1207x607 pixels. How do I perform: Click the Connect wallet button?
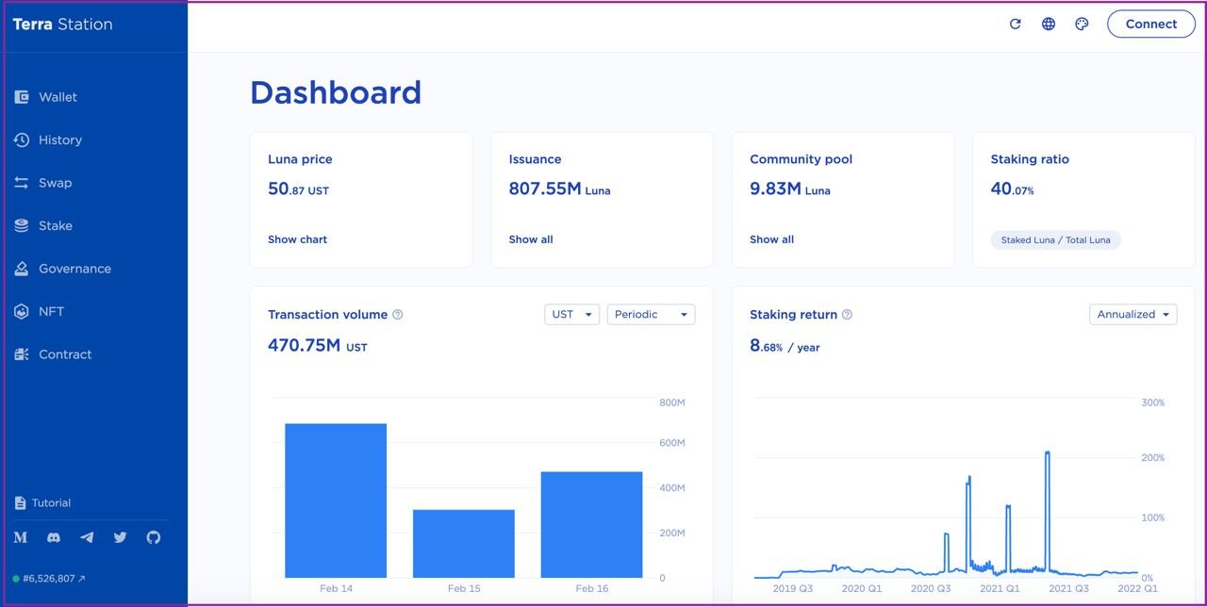[x=1151, y=25]
